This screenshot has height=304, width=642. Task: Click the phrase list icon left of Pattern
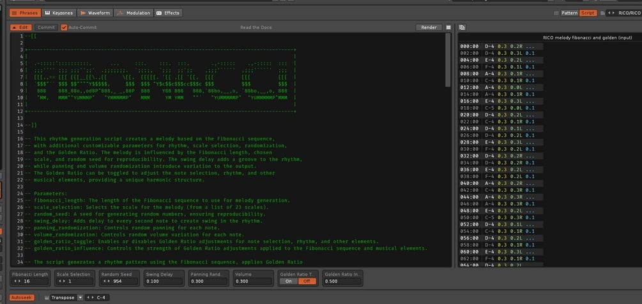[556, 13]
